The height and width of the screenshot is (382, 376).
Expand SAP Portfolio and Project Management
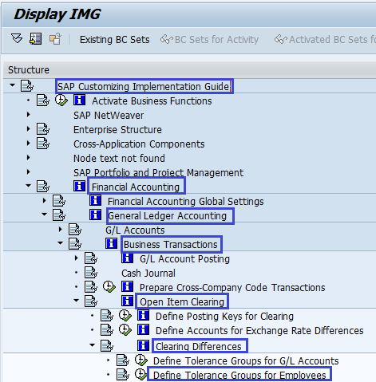click(29, 172)
